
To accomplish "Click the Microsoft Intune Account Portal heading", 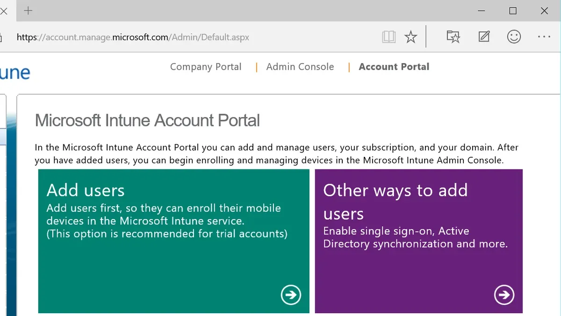I will click(147, 121).
